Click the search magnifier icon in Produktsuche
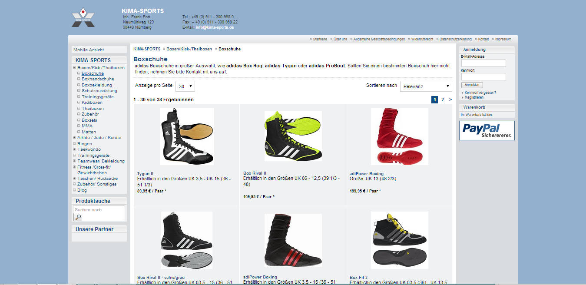 tap(78, 217)
